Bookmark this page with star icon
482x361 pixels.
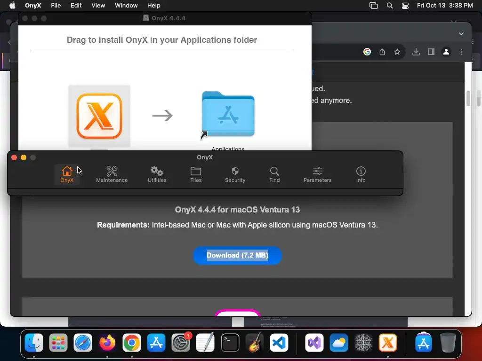pos(397,52)
